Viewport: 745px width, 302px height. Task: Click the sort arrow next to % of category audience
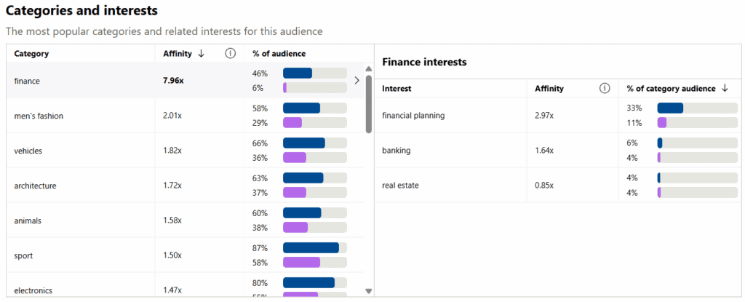pyautogui.click(x=725, y=89)
